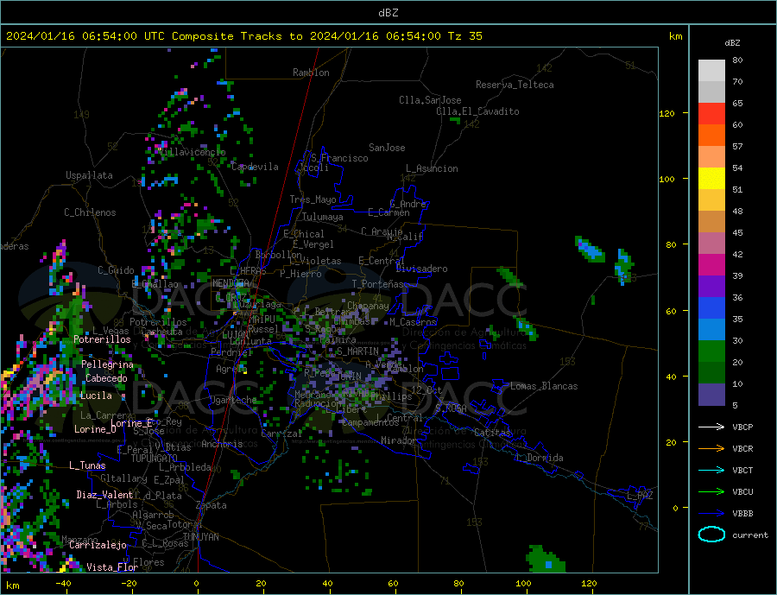Click the cyan VBCT arrow in legend
This screenshot has width=777, height=595.
[x=711, y=470]
